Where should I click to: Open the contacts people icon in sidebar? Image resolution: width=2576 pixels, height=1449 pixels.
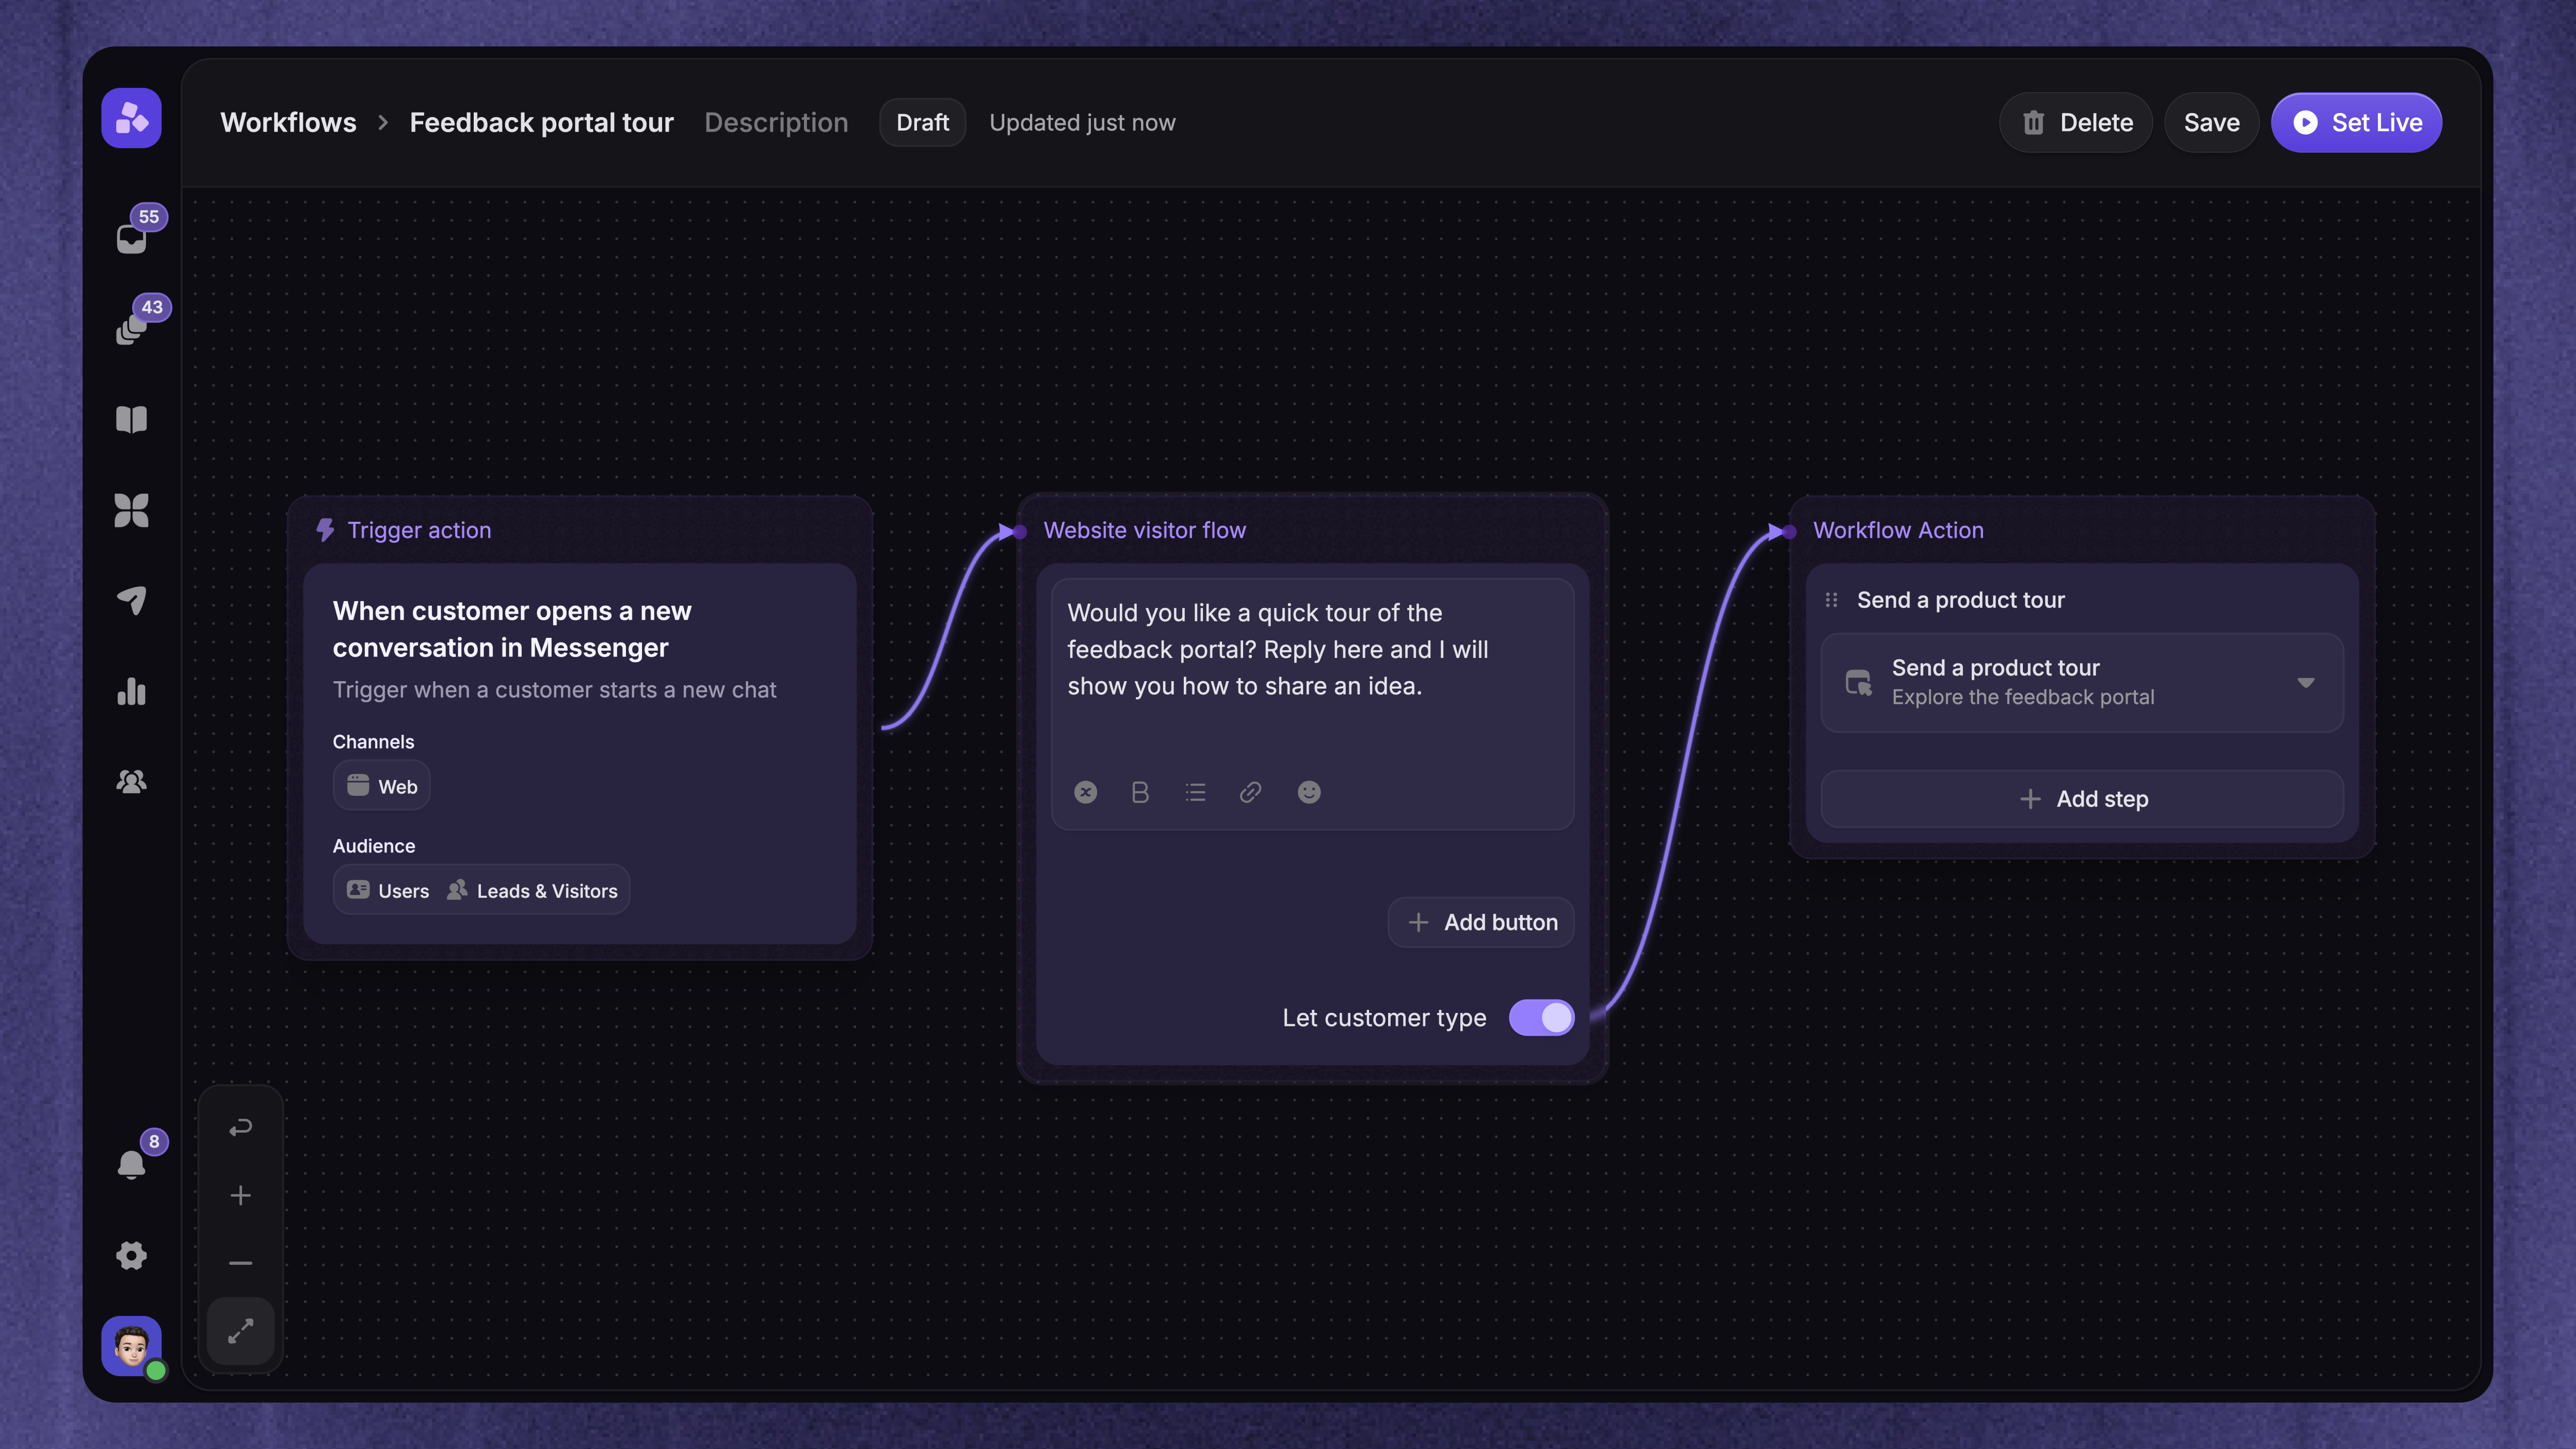click(131, 781)
